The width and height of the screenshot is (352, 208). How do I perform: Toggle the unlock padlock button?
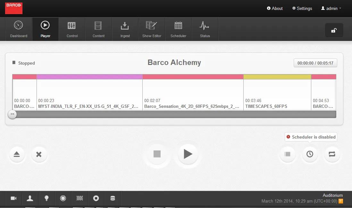click(x=334, y=30)
